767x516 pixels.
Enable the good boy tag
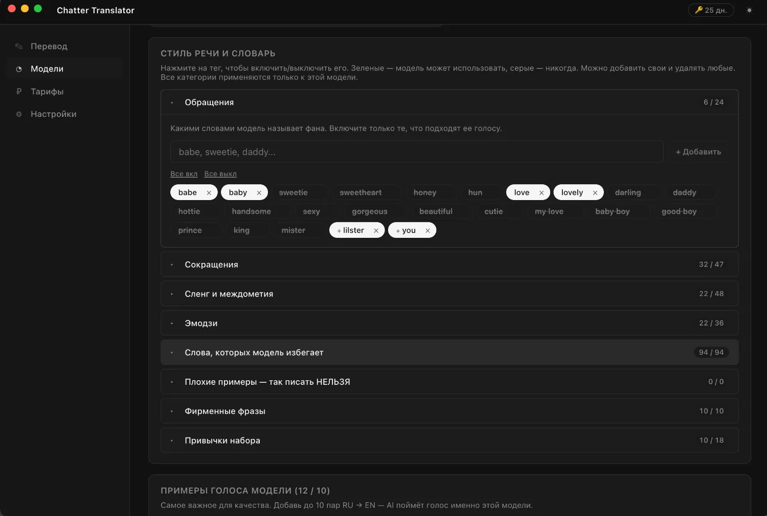685,211
